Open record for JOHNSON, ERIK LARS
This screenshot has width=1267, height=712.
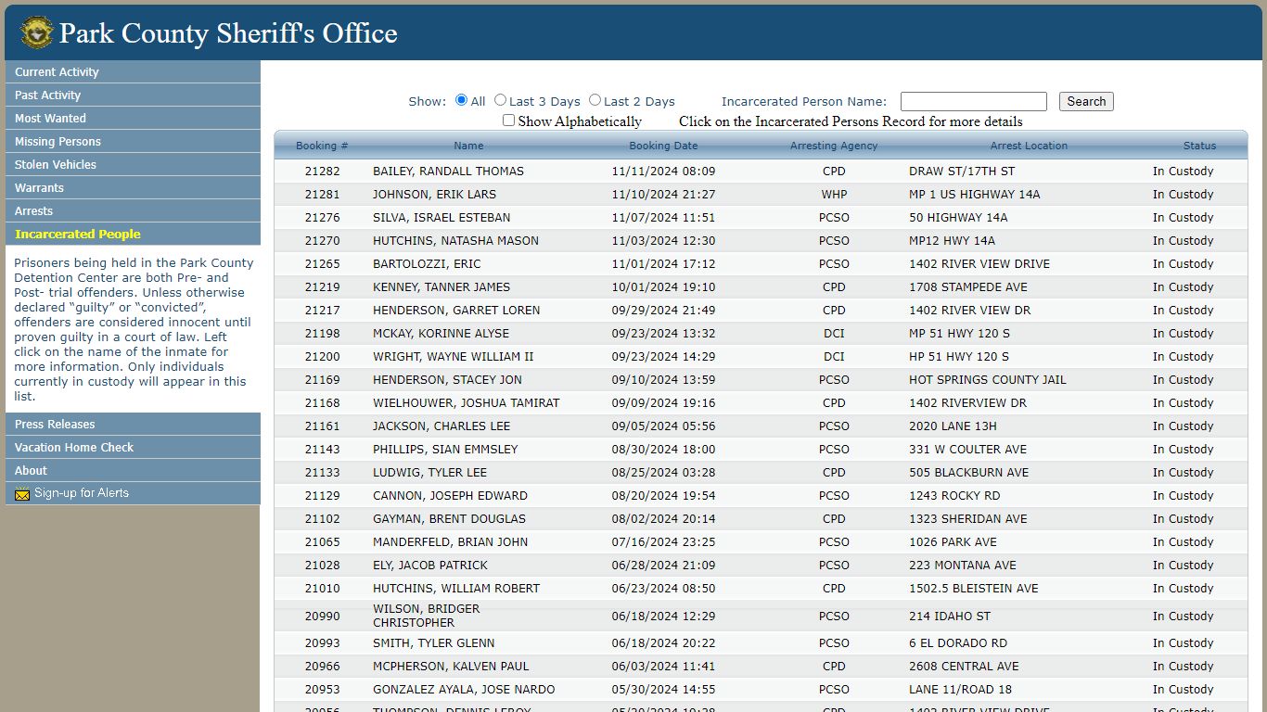tap(761, 195)
